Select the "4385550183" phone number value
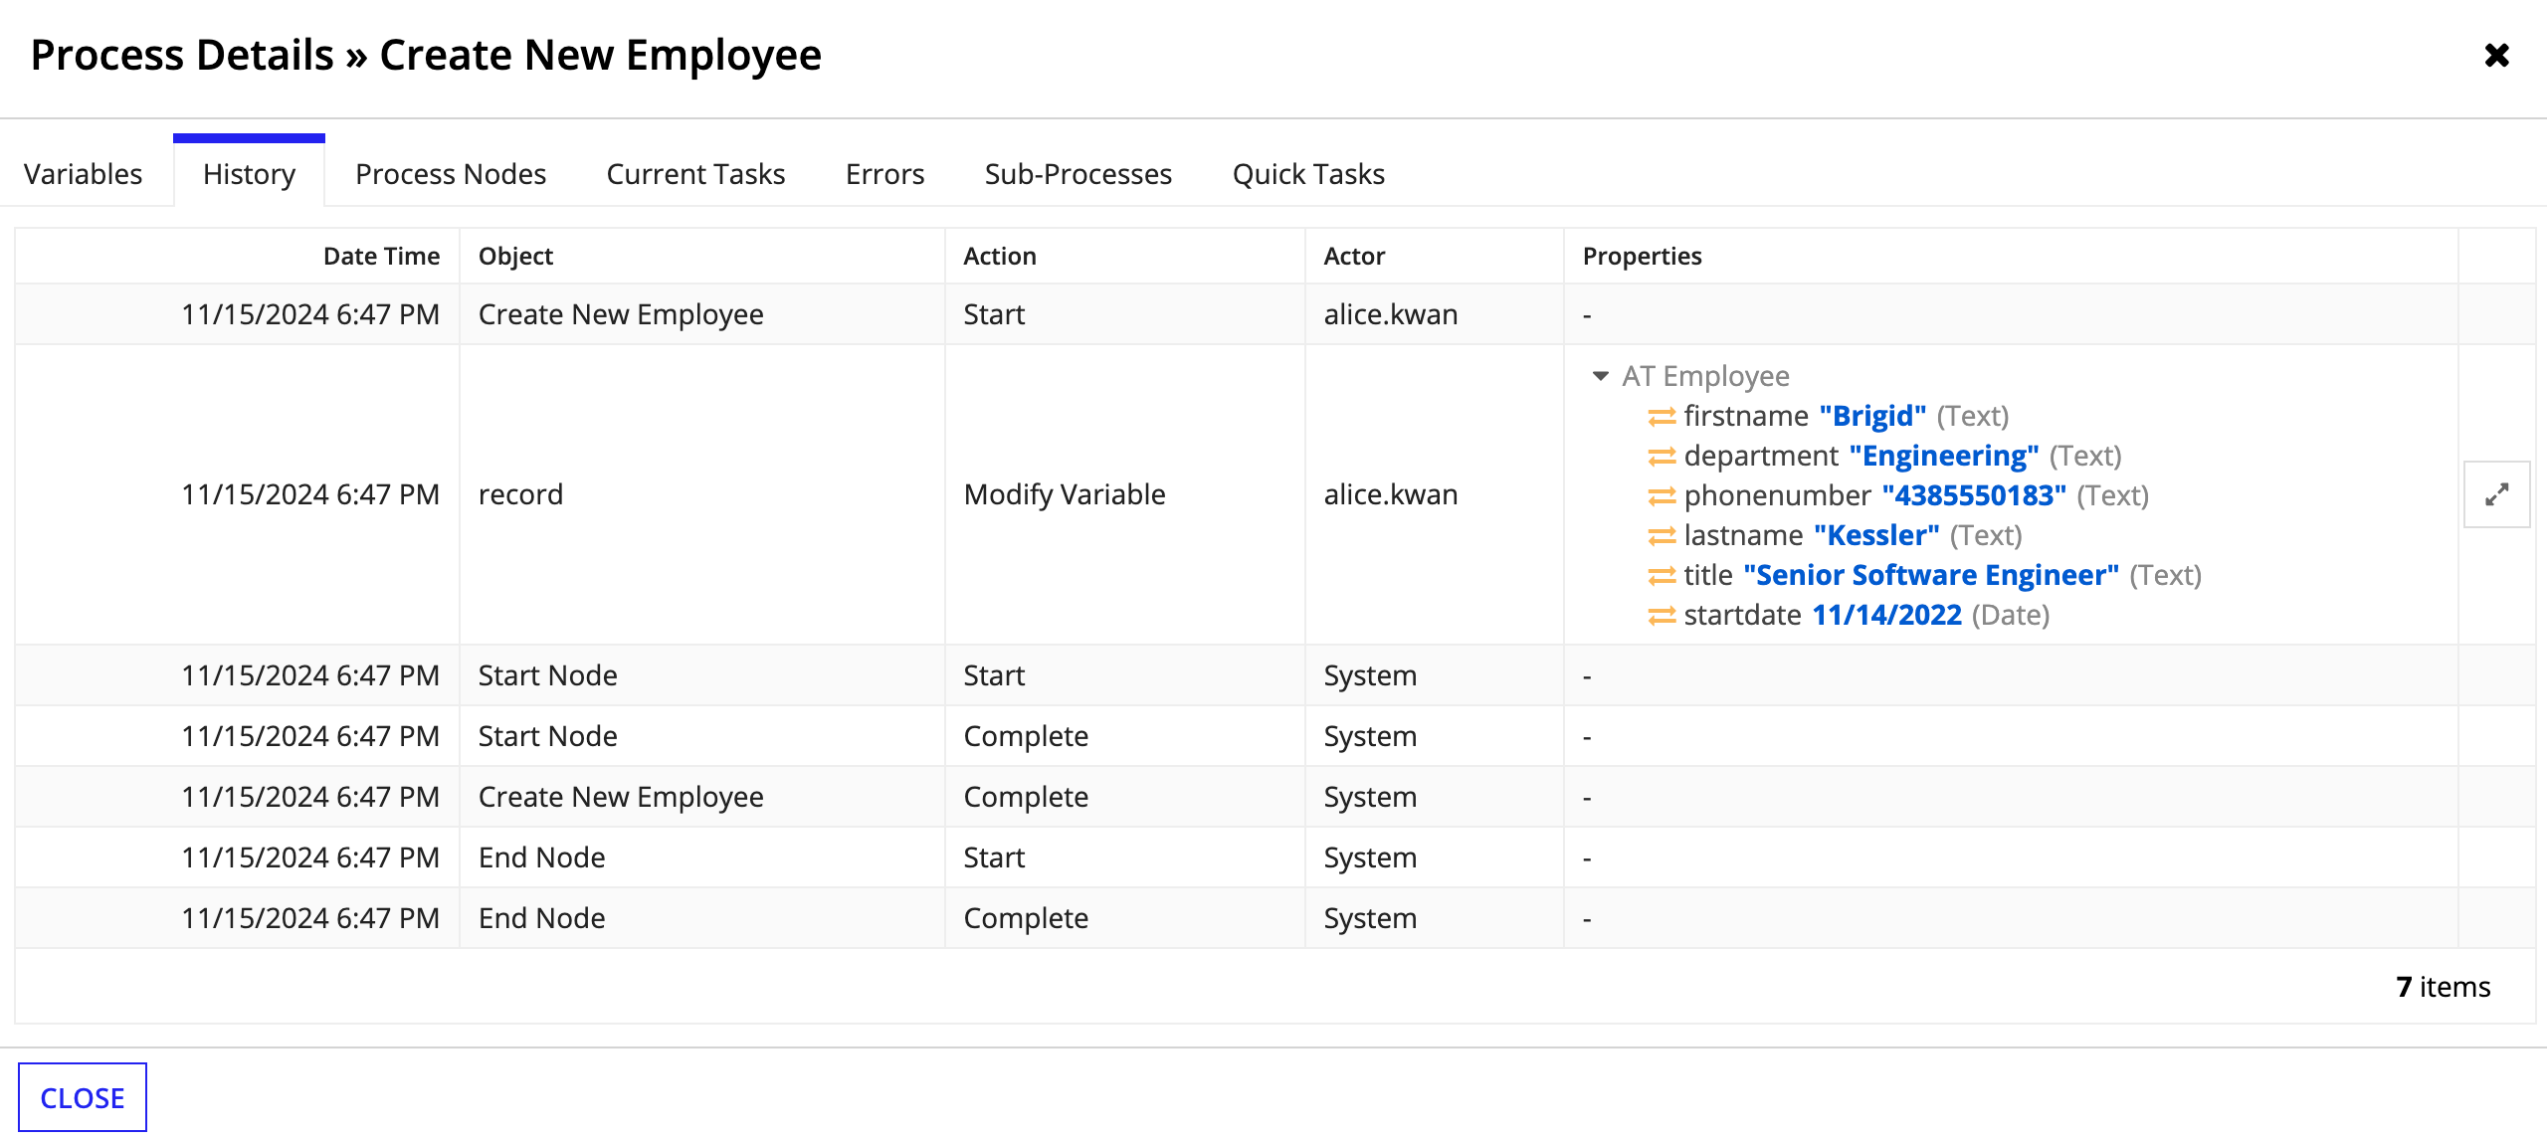 [x=1974, y=495]
